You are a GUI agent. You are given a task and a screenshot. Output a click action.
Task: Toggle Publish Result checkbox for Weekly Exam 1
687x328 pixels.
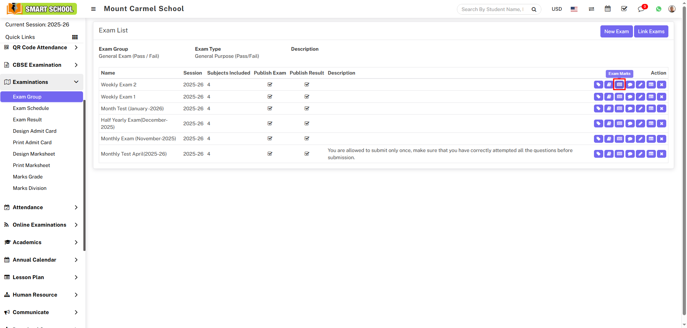(307, 97)
